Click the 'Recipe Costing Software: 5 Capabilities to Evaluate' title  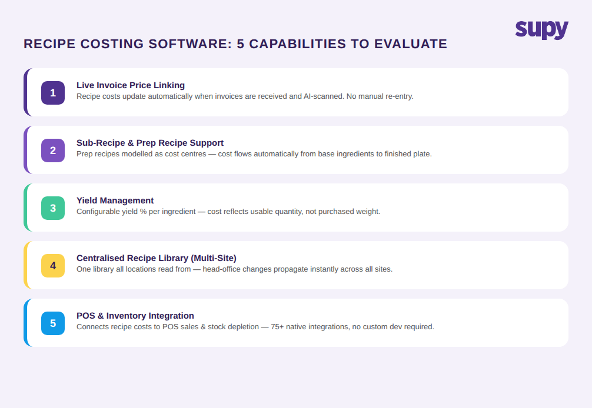[235, 44]
